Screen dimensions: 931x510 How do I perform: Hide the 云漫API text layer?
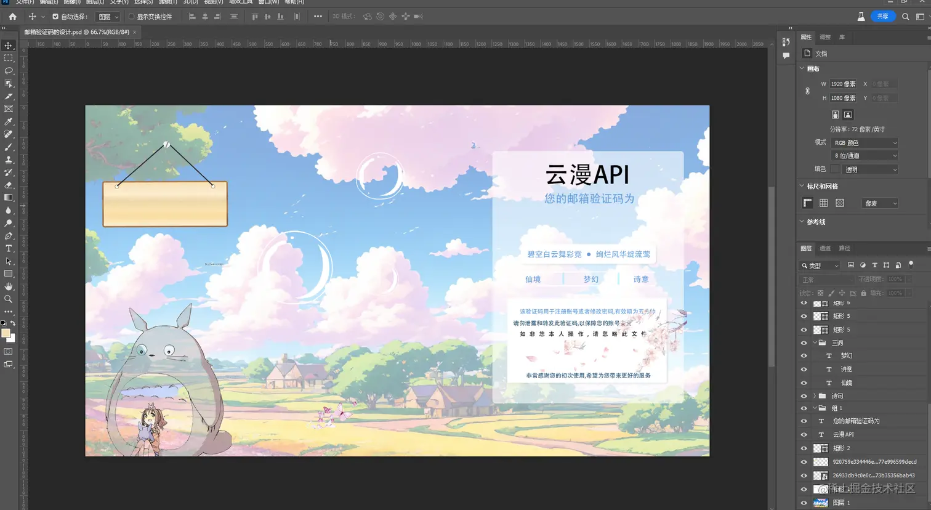[x=804, y=434]
